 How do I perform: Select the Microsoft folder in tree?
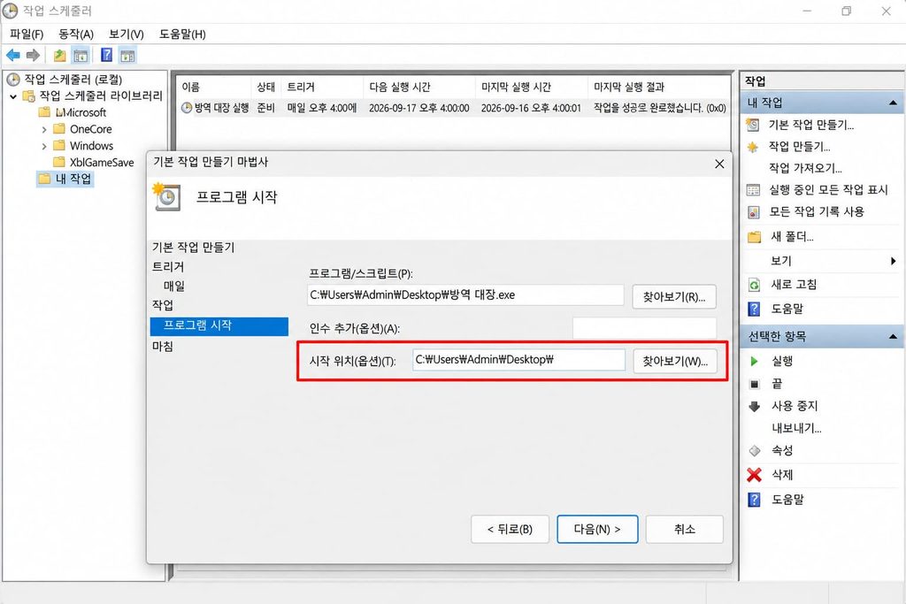coord(81,112)
